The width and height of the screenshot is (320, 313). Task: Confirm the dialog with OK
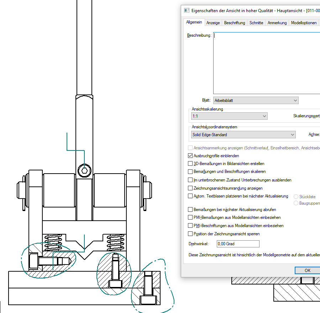[307, 270]
